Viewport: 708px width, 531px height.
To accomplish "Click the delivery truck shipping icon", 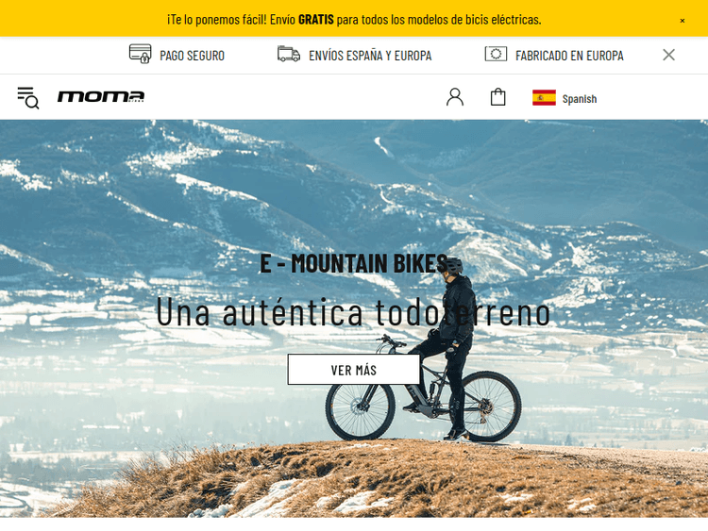I will pos(289,54).
